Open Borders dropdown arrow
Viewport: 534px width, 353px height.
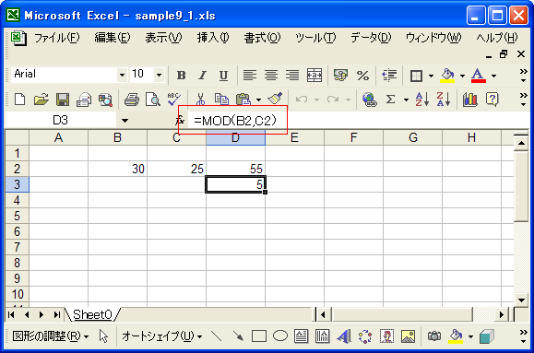coord(431,76)
